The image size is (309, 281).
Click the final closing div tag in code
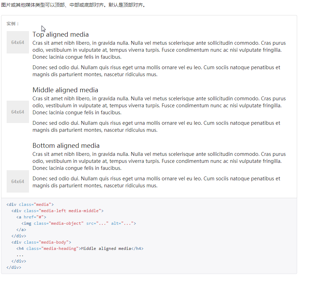[x=14, y=267]
